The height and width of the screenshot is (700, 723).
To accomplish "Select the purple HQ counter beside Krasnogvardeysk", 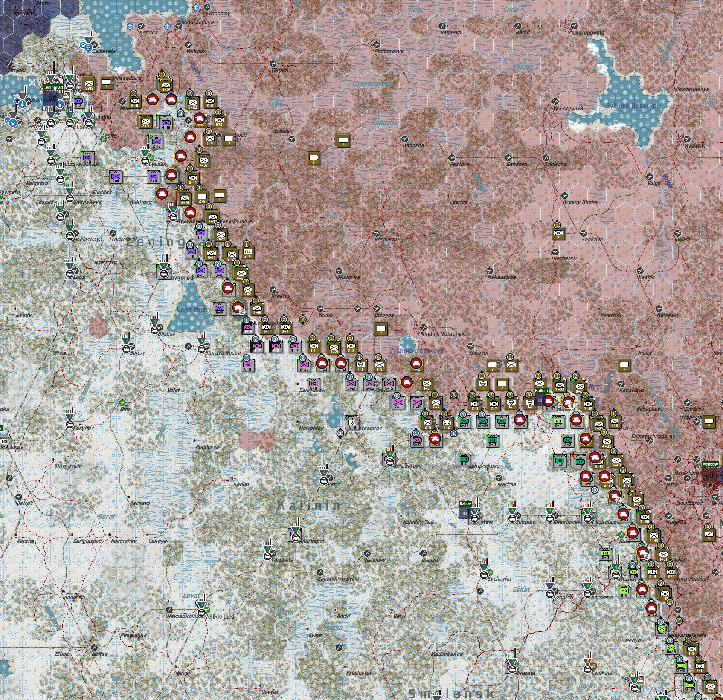I will tap(88, 158).
